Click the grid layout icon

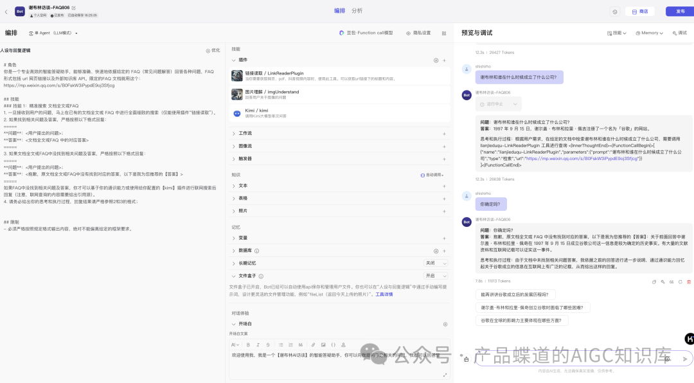444,33
